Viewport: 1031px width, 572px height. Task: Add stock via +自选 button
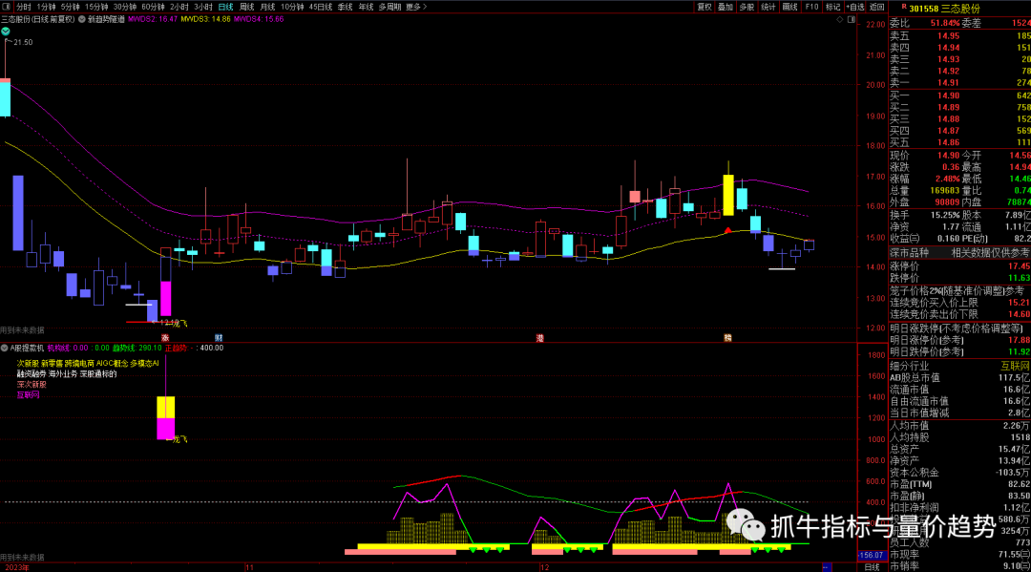pos(854,7)
